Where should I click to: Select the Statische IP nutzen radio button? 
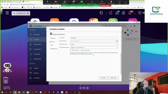[x=79, y=50]
